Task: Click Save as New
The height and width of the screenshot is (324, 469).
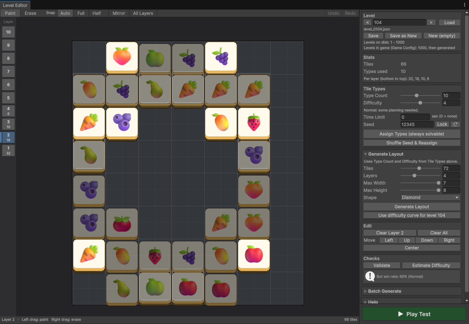Action: click(403, 35)
